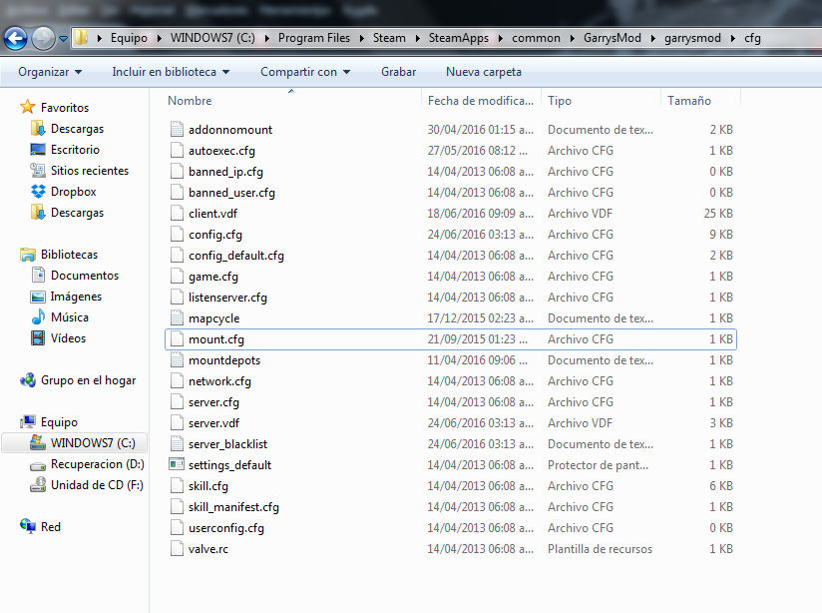Image resolution: width=822 pixels, height=613 pixels.
Task: Click the Favoritos star icon
Action: point(27,107)
